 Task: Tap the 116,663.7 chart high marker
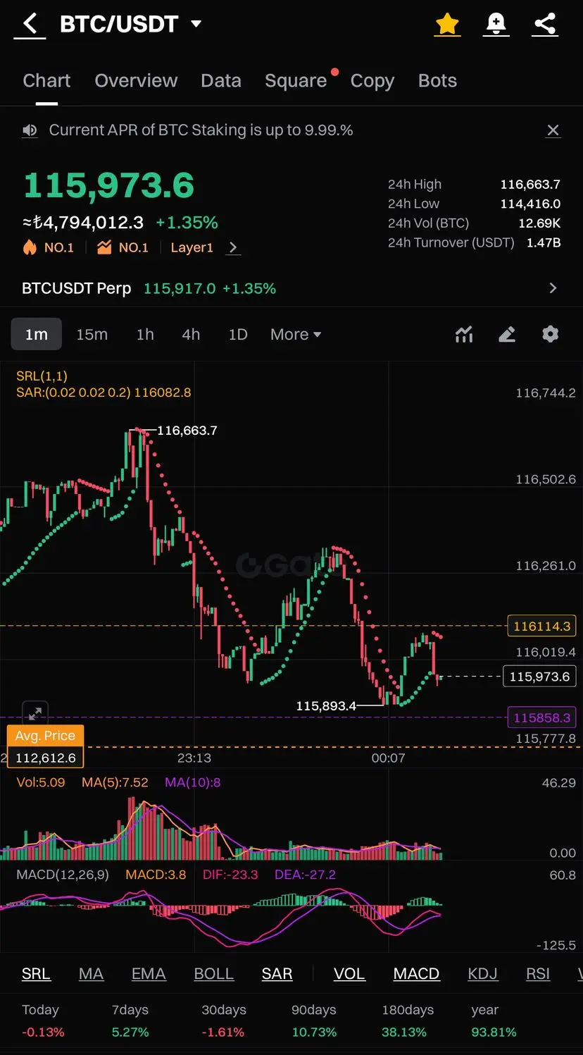point(187,431)
